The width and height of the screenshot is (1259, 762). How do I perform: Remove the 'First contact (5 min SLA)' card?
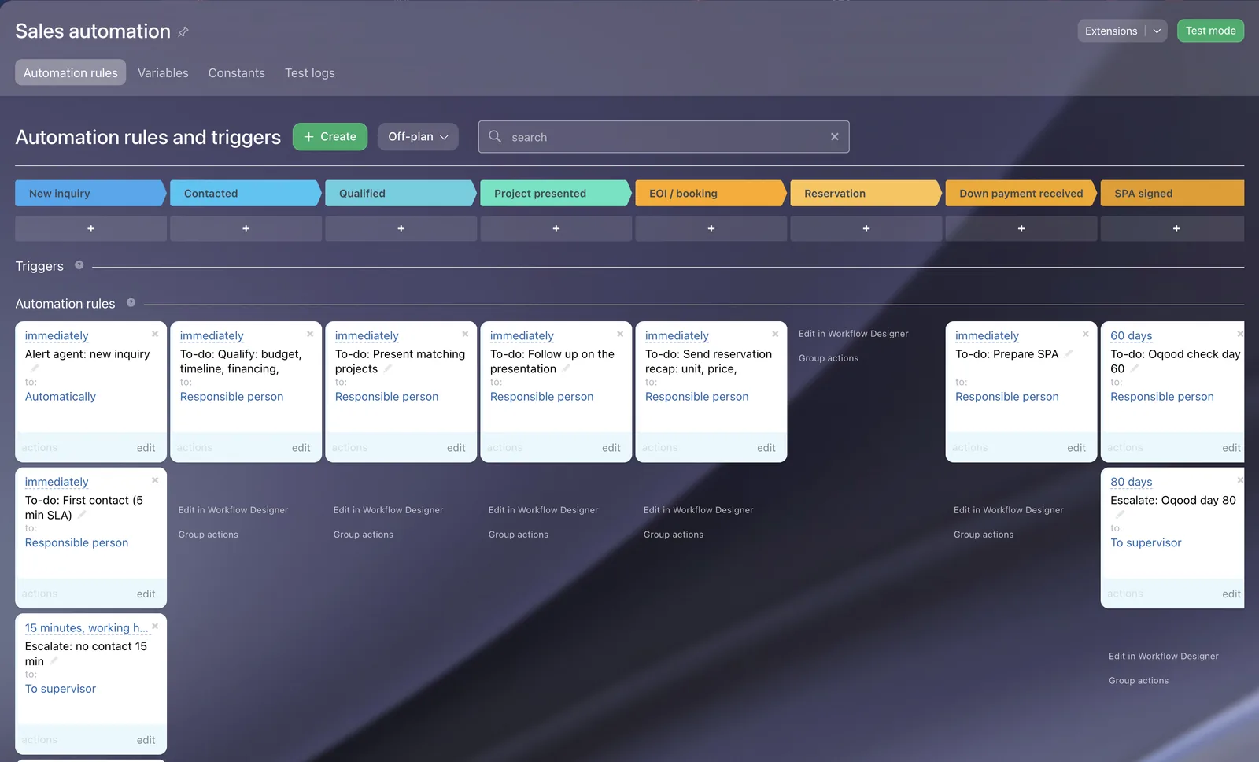pyautogui.click(x=155, y=480)
